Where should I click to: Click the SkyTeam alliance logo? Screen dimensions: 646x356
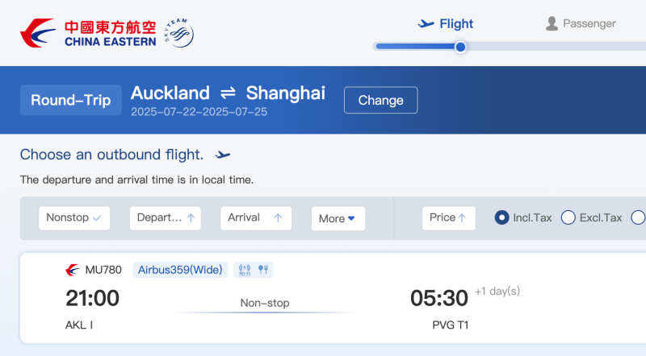pos(178,33)
